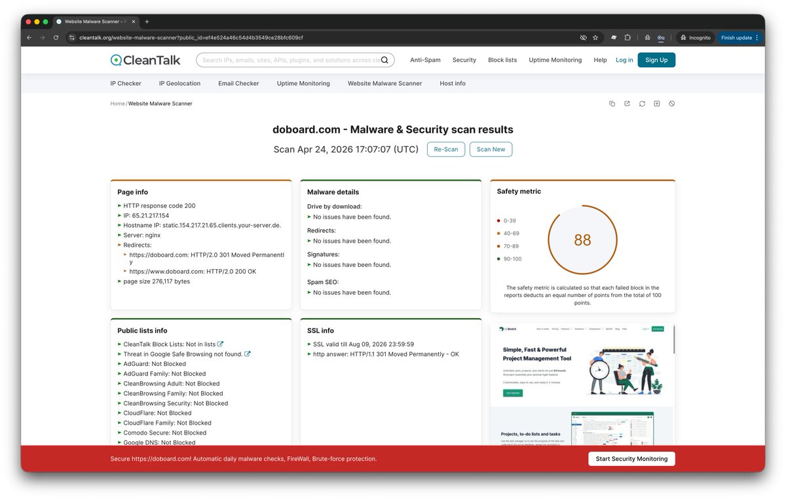
Task: Open the CleanTalk Block Lists external link icon
Action: [x=221, y=344]
